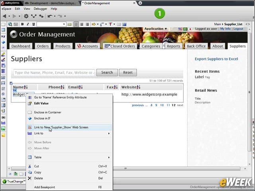Click the US flag language icon
This screenshot has height=191, width=255.
click(180, 29)
